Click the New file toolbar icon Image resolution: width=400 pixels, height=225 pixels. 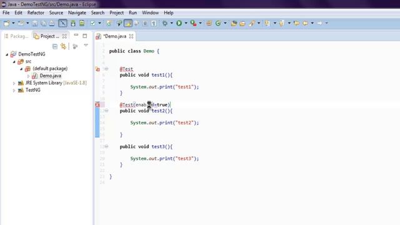7,23
